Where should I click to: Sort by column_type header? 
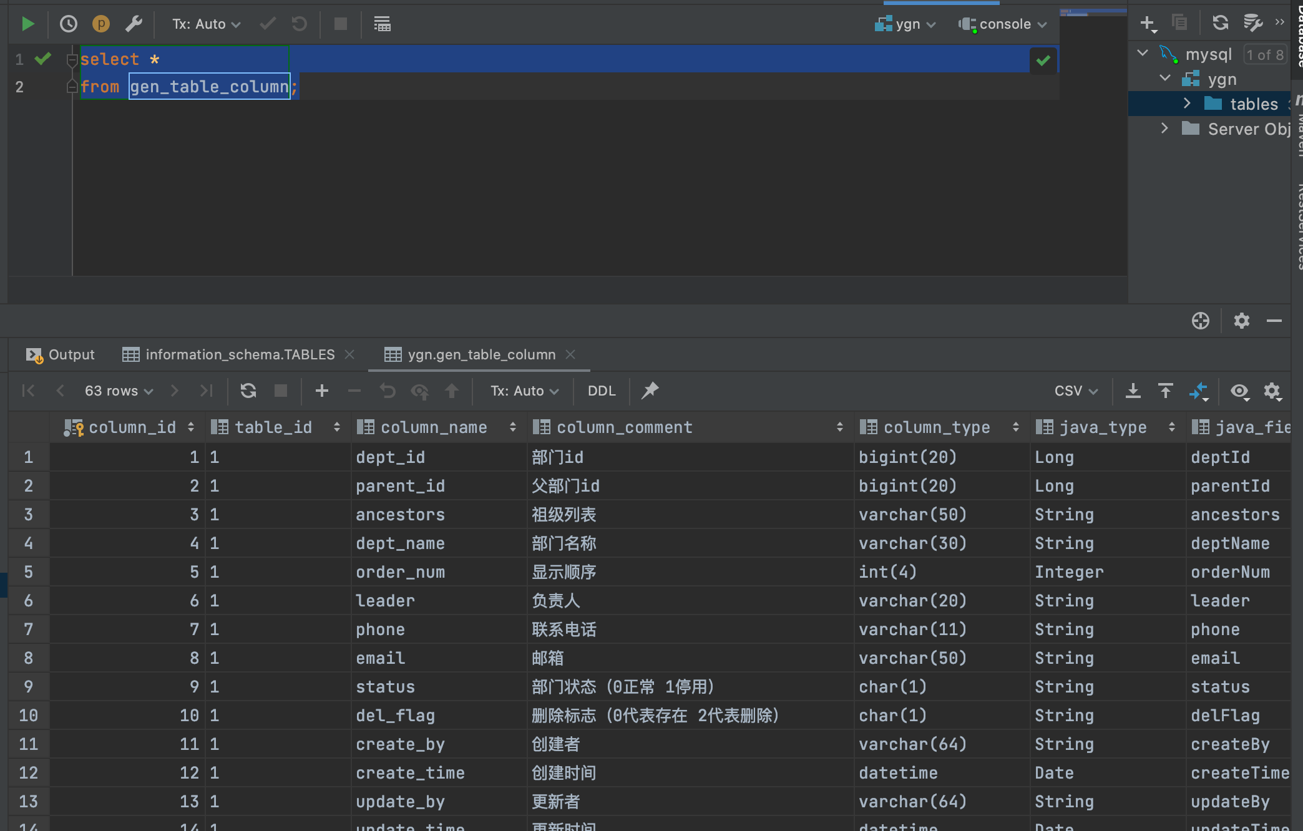(942, 427)
